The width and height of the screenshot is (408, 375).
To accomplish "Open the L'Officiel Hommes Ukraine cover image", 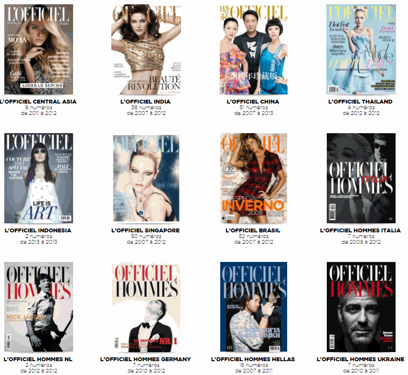I will click(x=360, y=307).
